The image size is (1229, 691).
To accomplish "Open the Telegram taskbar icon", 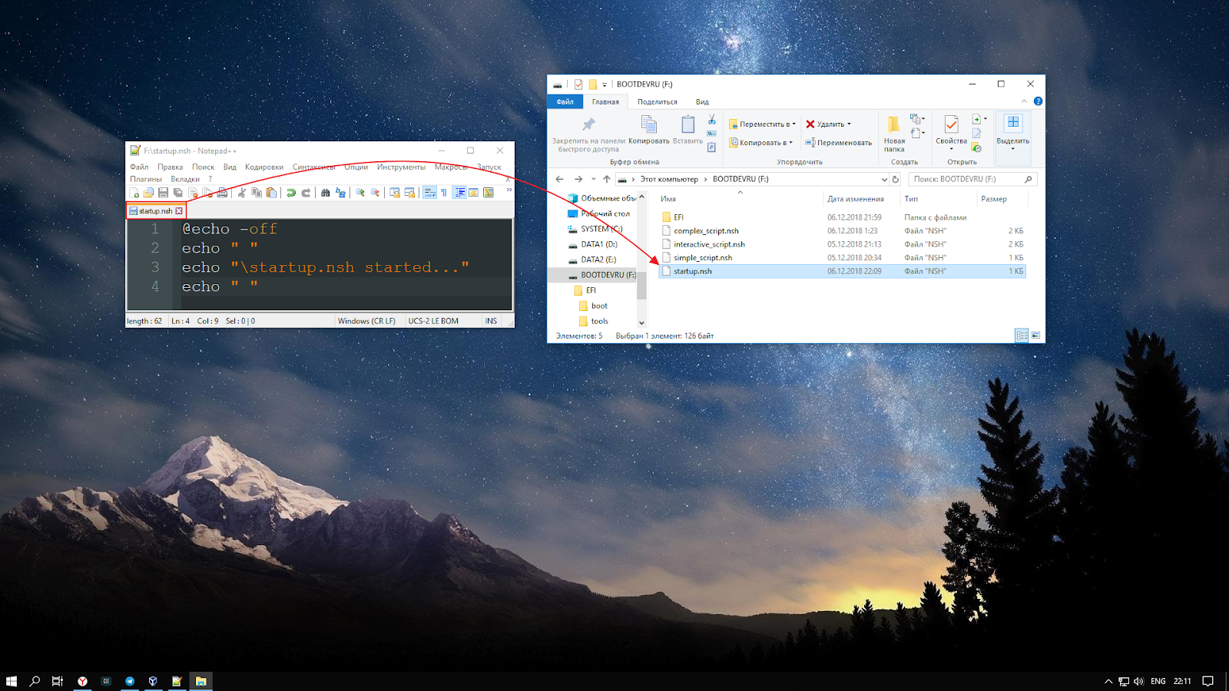I will (x=130, y=681).
